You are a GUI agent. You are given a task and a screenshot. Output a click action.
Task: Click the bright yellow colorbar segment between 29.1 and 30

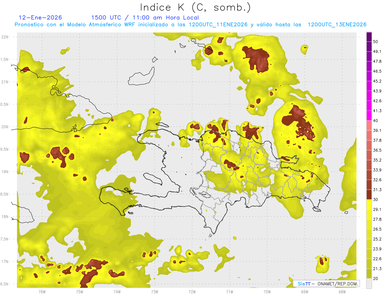click(369, 205)
